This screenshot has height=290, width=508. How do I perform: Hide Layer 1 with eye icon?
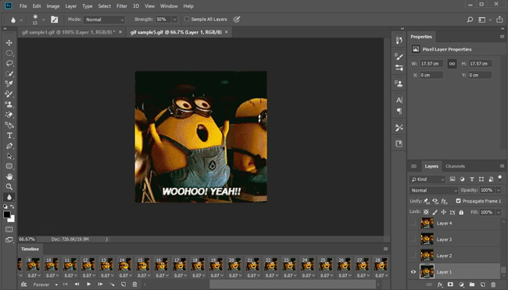pos(413,272)
